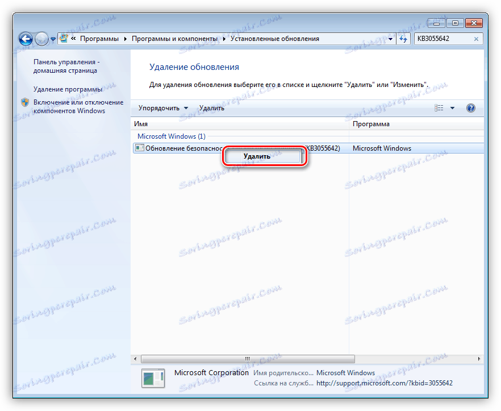This screenshot has width=501, height=411.
Task: Click the shield icon beside Windows components link
Action: click(25, 102)
